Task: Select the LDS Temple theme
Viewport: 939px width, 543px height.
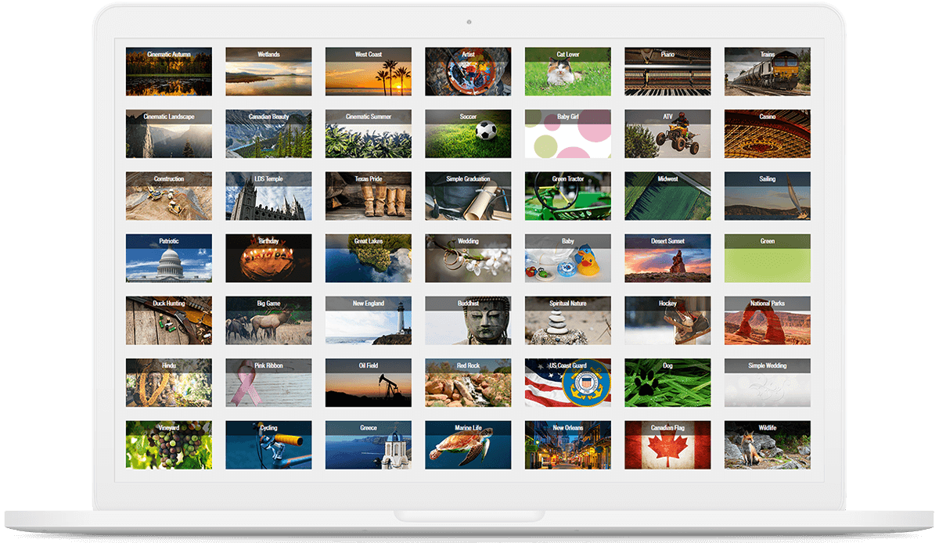Action: pos(268,196)
